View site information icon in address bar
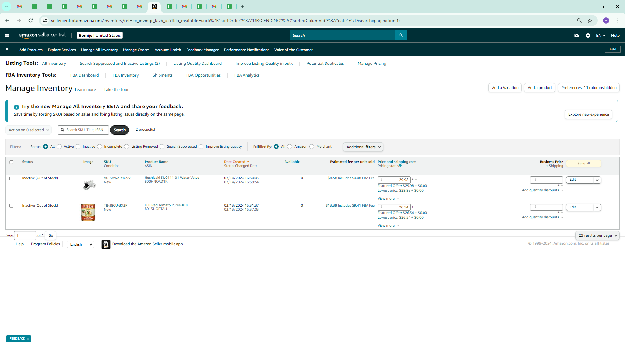This screenshot has width=625, height=342. coord(45,21)
